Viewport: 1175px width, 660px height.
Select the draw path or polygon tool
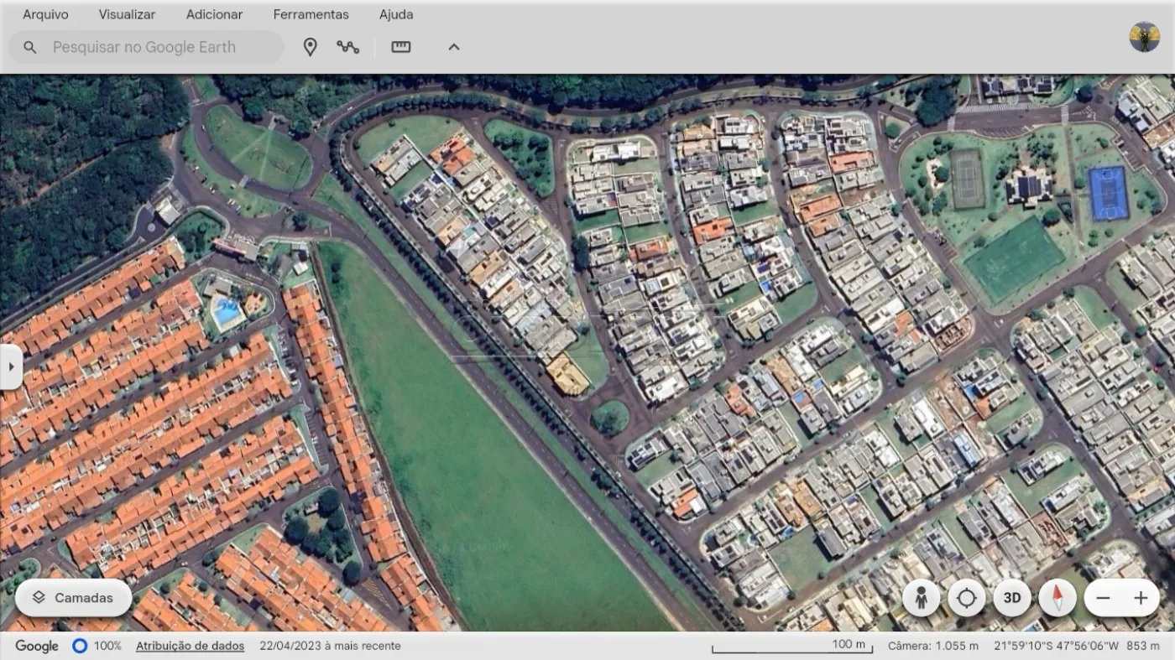[x=347, y=47]
